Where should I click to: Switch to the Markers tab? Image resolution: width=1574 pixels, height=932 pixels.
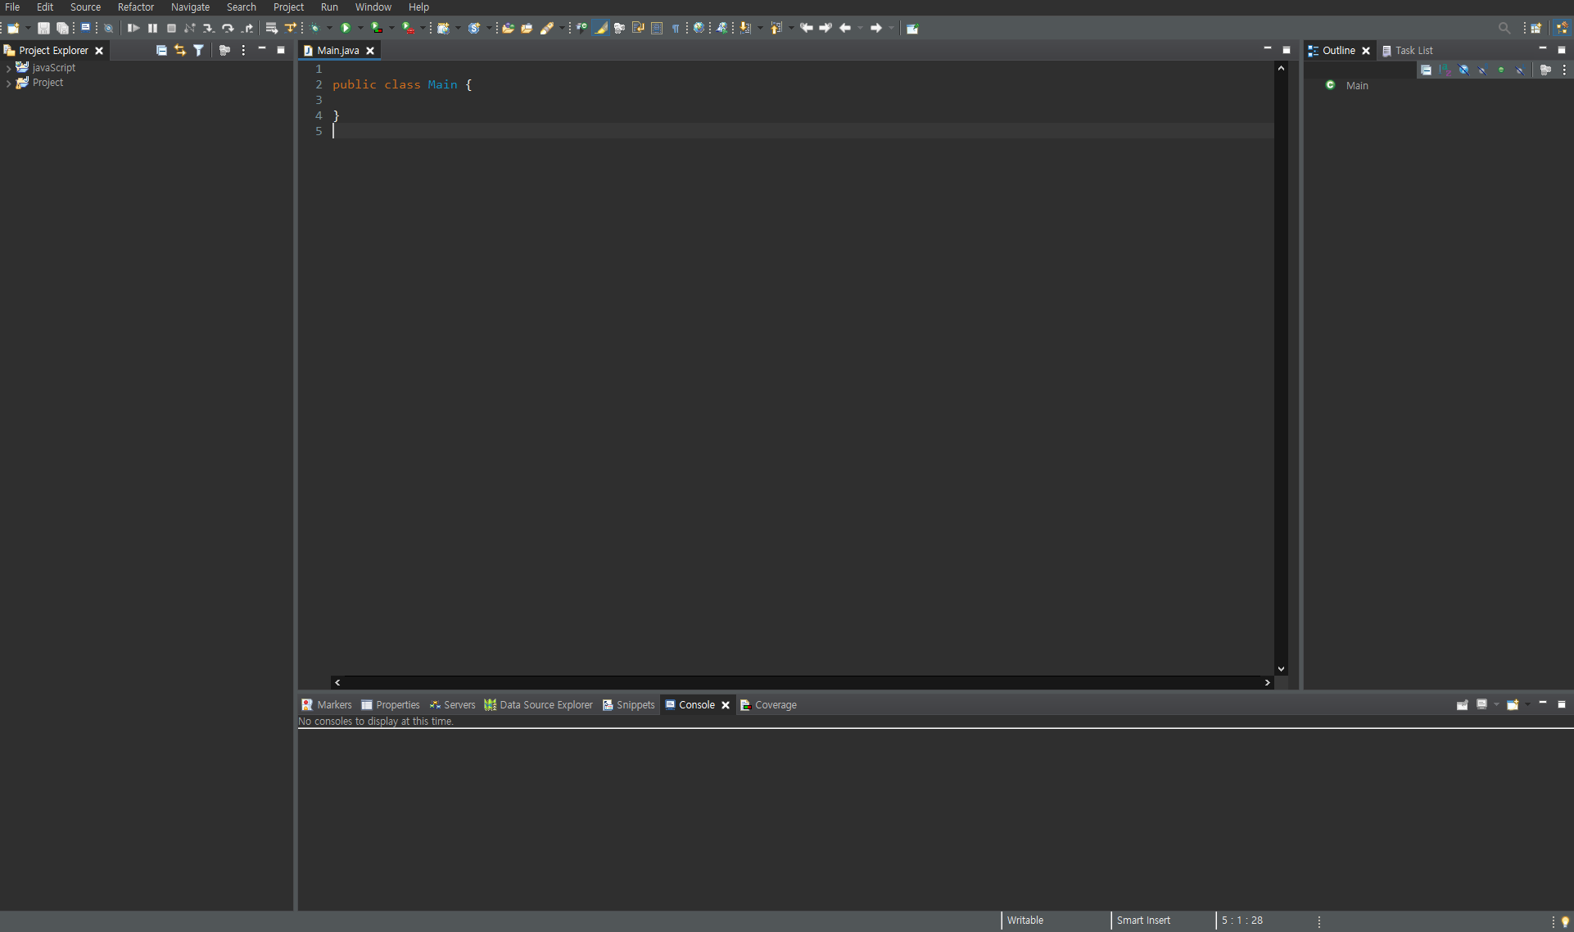pyautogui.click(x=327, y=705)
